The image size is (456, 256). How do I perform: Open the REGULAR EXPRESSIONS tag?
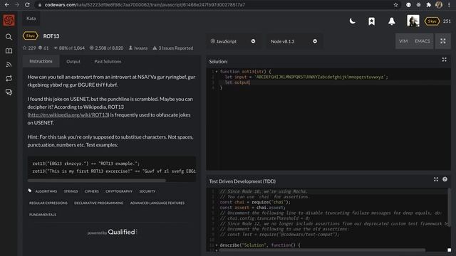click(x=48, y=203)
